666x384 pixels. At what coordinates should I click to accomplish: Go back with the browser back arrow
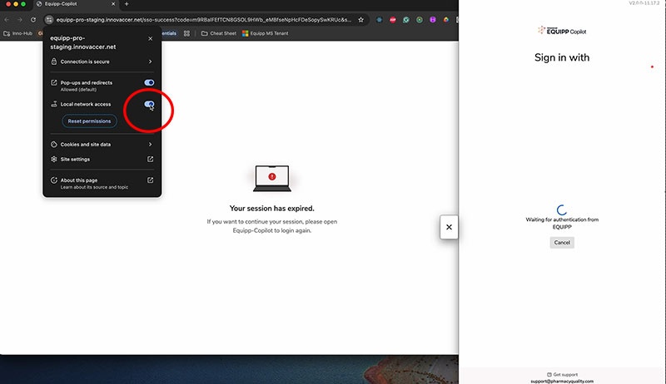click(7, 19)
